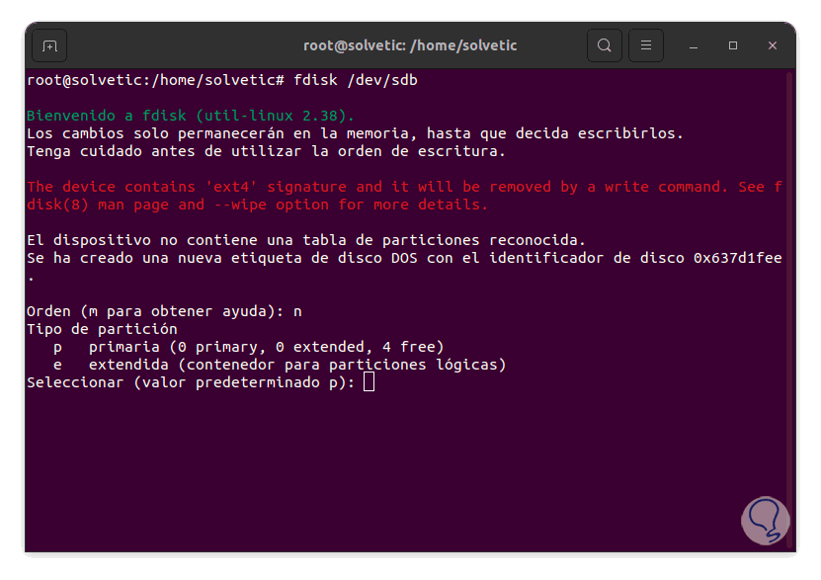Viewport: 821px width, 580px height.
Task: Click the 'El dispositivo no contiene' message line
Action: 306,240
